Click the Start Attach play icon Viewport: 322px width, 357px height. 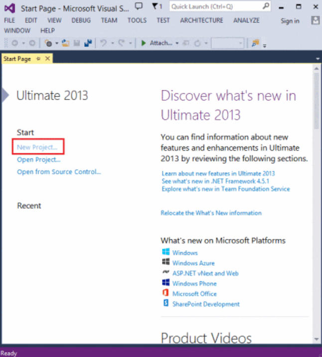click(144, 43)
